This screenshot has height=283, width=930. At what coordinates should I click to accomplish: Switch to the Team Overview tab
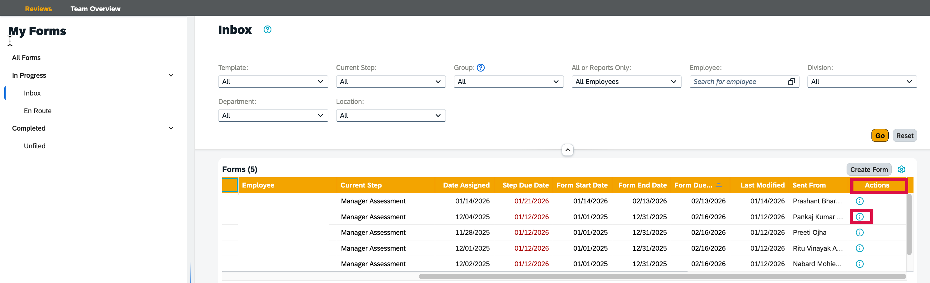pyautogui.click(x=95, y=9)
